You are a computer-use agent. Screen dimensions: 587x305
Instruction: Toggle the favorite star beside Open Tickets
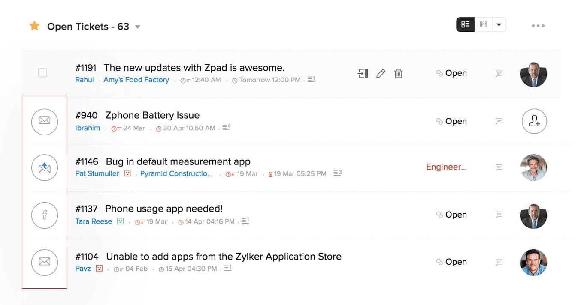point(34,26)
